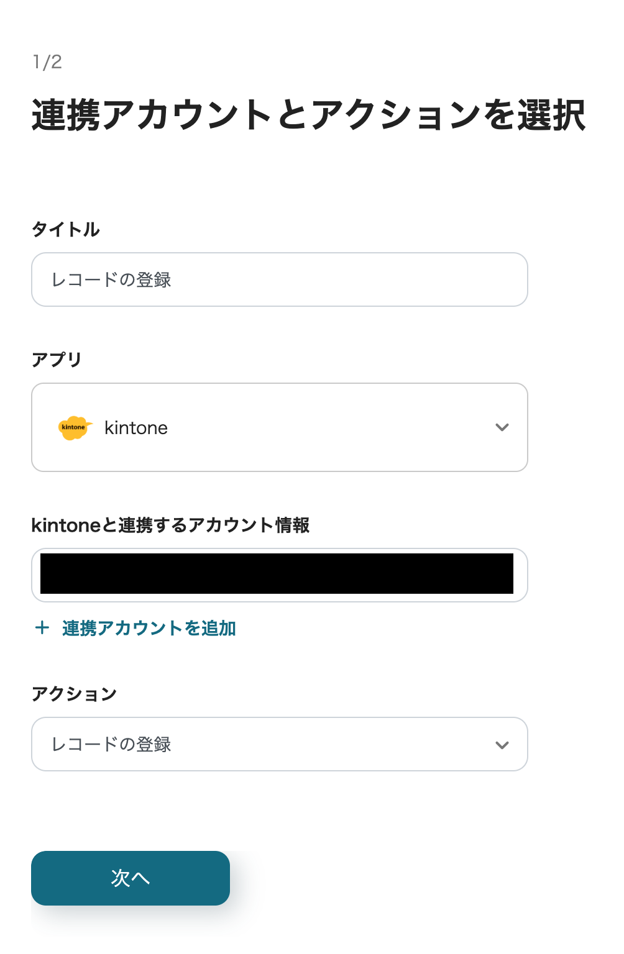Click the 連携アカウントとアクションを選択 heading
The width and height of the screenshot is (624, 954).
(308, 116)
